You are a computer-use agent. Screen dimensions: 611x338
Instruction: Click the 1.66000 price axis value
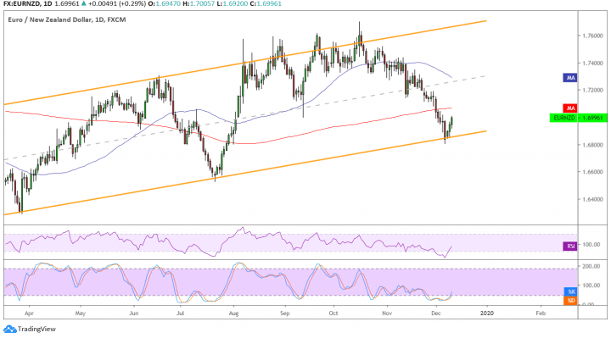(x=592, y=172)
